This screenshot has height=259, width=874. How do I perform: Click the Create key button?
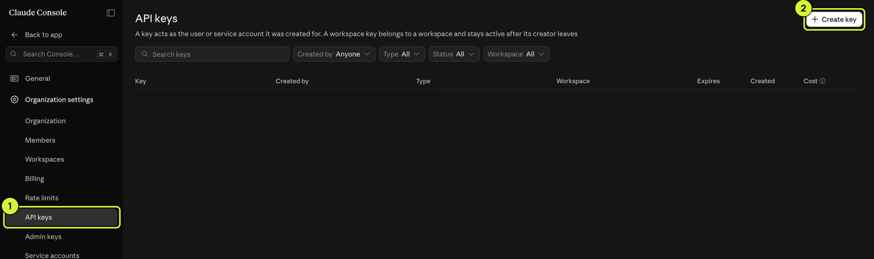click(x=834, y=20)
